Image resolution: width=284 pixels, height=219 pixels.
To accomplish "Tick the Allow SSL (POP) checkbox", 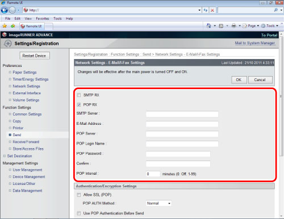I will click(79, 195).
